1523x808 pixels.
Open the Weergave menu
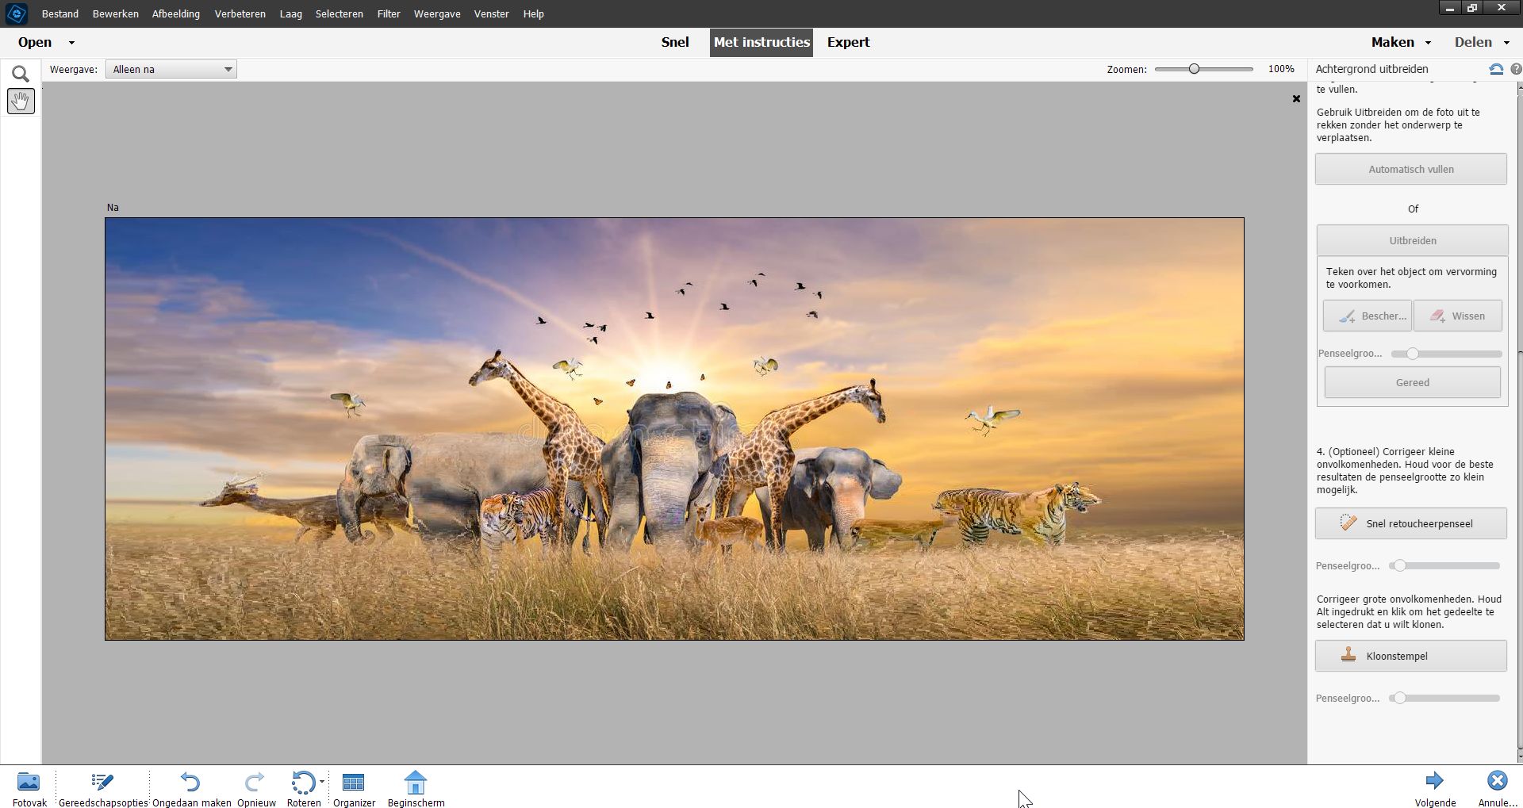(437, 13)
